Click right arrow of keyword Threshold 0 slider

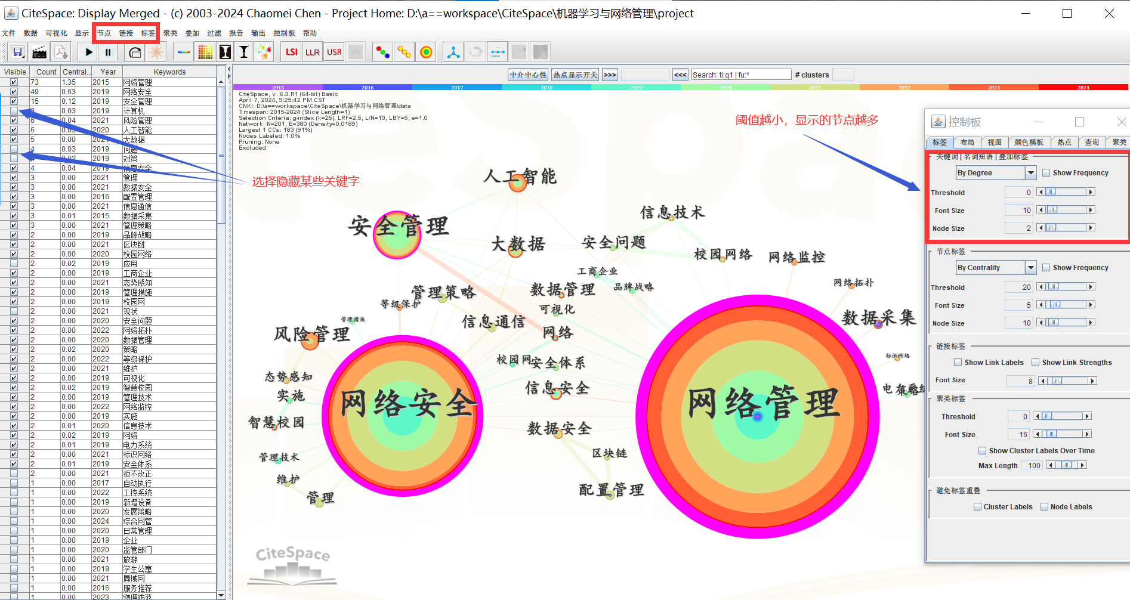click(x=1091, y=192)
